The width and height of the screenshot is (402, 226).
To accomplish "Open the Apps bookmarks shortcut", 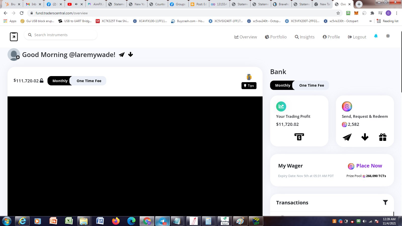I will click(x=10, y=21).
